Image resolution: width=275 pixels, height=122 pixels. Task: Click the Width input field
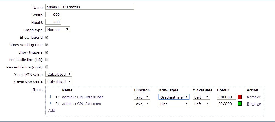point(53,15)
